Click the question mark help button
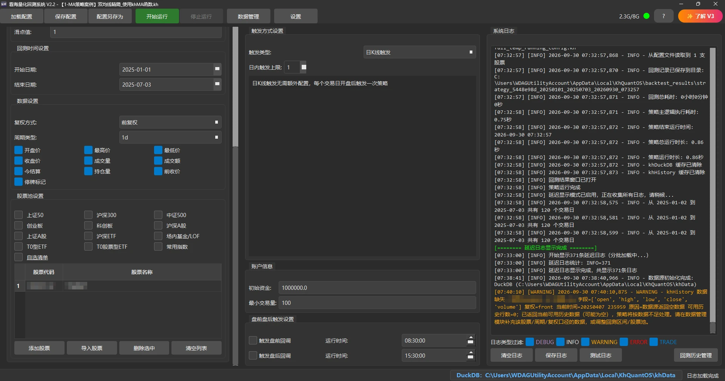The width and height of the screenshot is (725, 381). coord(663,16)
